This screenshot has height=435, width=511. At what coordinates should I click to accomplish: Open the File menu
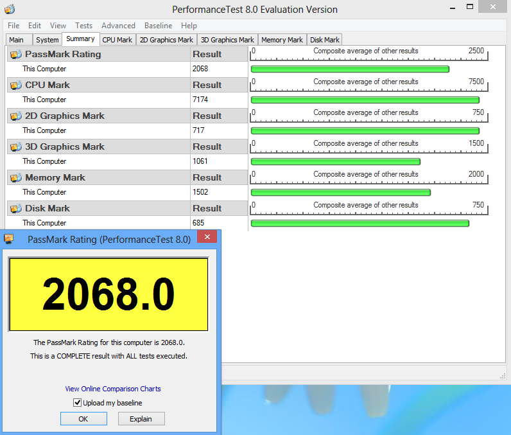pos(13,26)
